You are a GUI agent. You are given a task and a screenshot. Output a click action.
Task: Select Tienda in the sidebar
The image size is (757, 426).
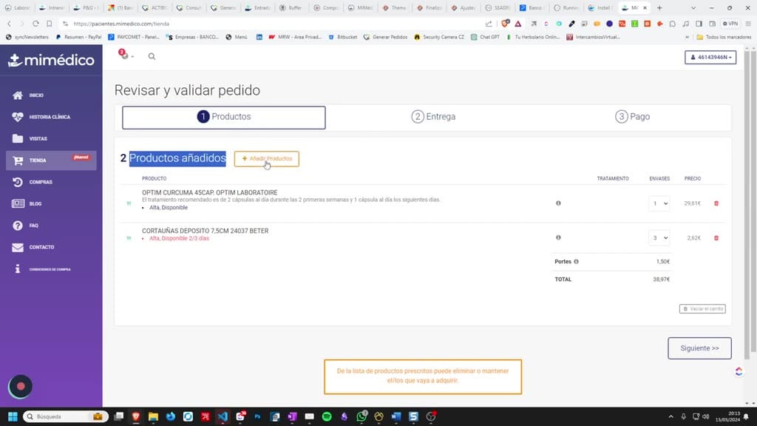coord(51,160)
